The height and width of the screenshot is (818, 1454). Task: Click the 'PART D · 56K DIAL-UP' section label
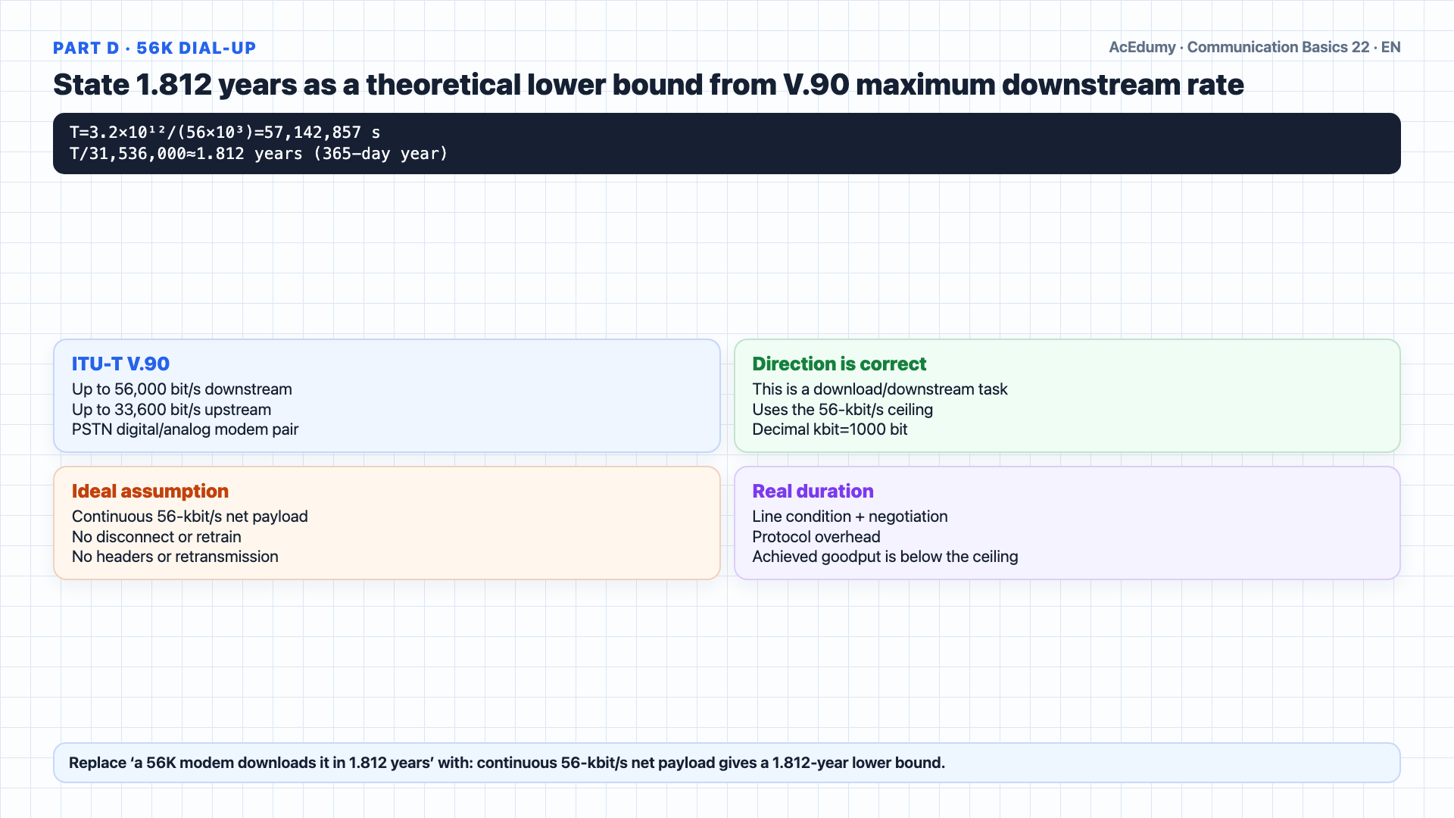point(154,48)
